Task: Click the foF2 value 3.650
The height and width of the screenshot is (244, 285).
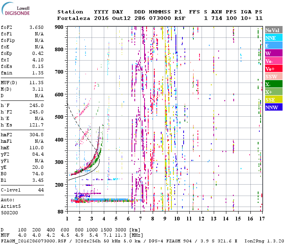Action: coord(36,27)
